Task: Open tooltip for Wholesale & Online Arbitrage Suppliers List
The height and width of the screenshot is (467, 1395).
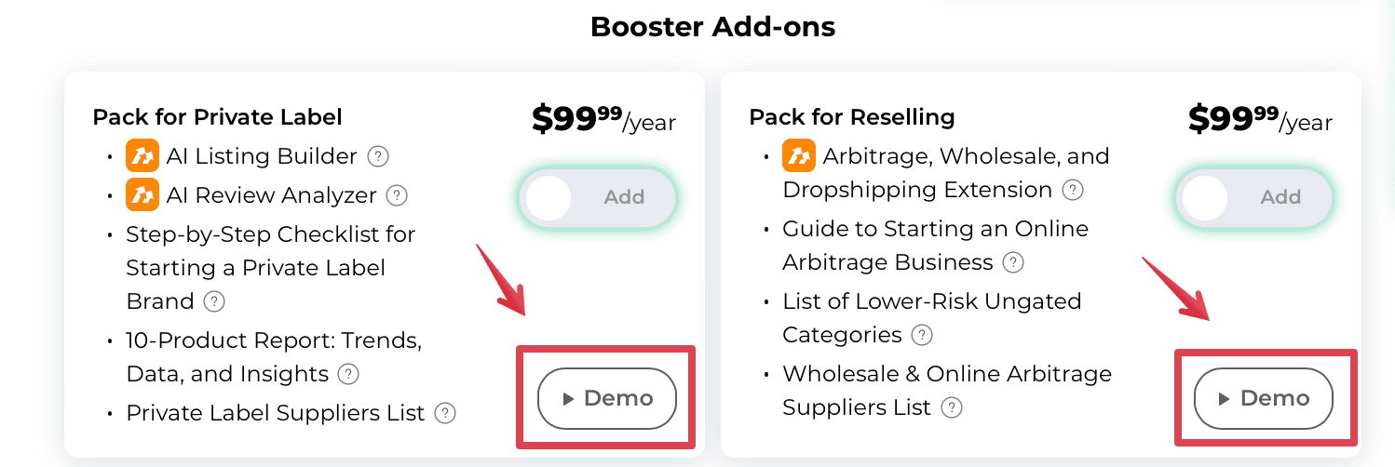Action: (951, 407)
